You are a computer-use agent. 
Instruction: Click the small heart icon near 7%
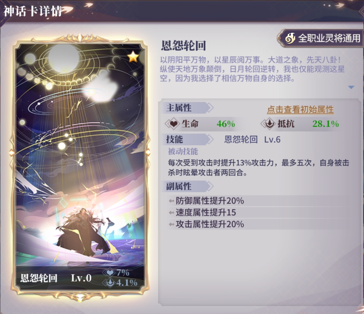(x=110, y=273)
